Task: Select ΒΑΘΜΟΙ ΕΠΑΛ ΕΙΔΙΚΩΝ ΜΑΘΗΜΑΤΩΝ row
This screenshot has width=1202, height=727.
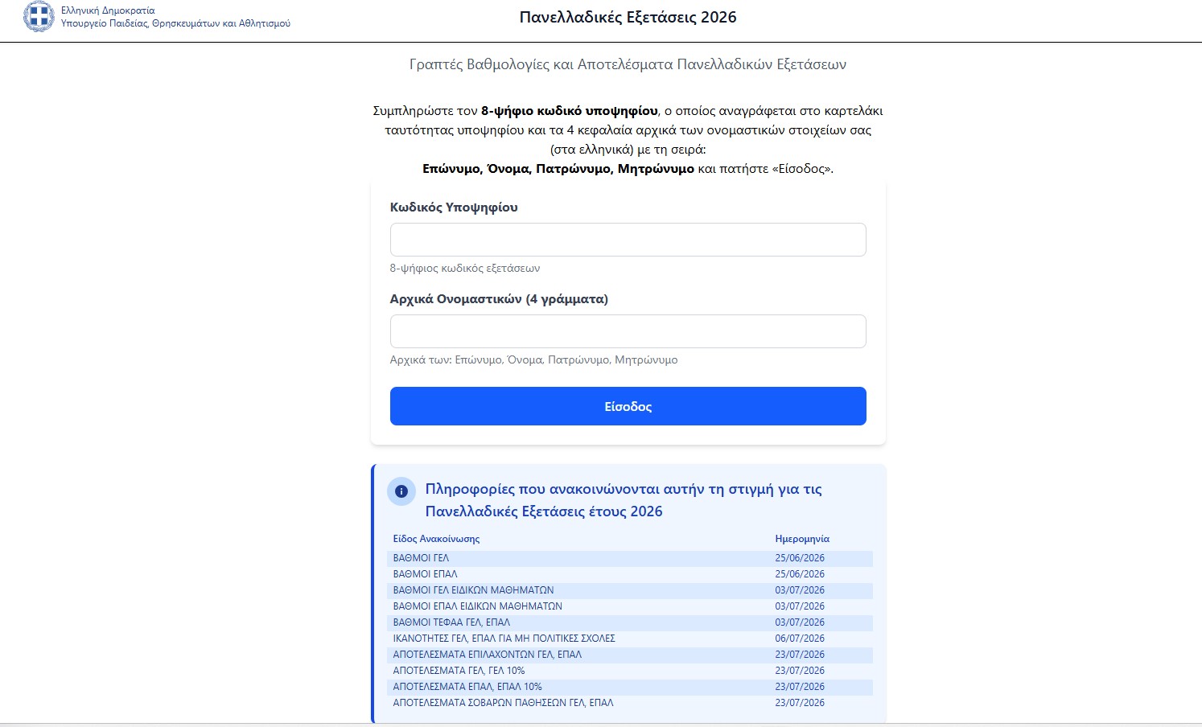Action: [631, 606]
